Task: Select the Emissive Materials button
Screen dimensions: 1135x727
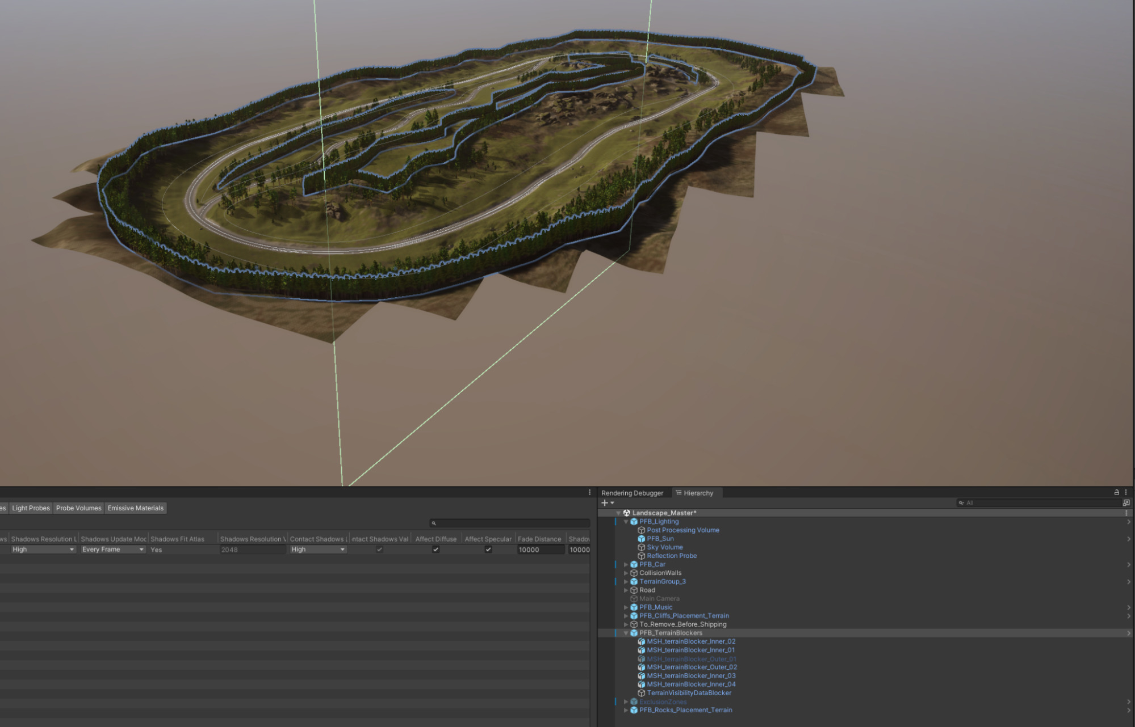Action: pyautogui.click(x=135, y=508)
